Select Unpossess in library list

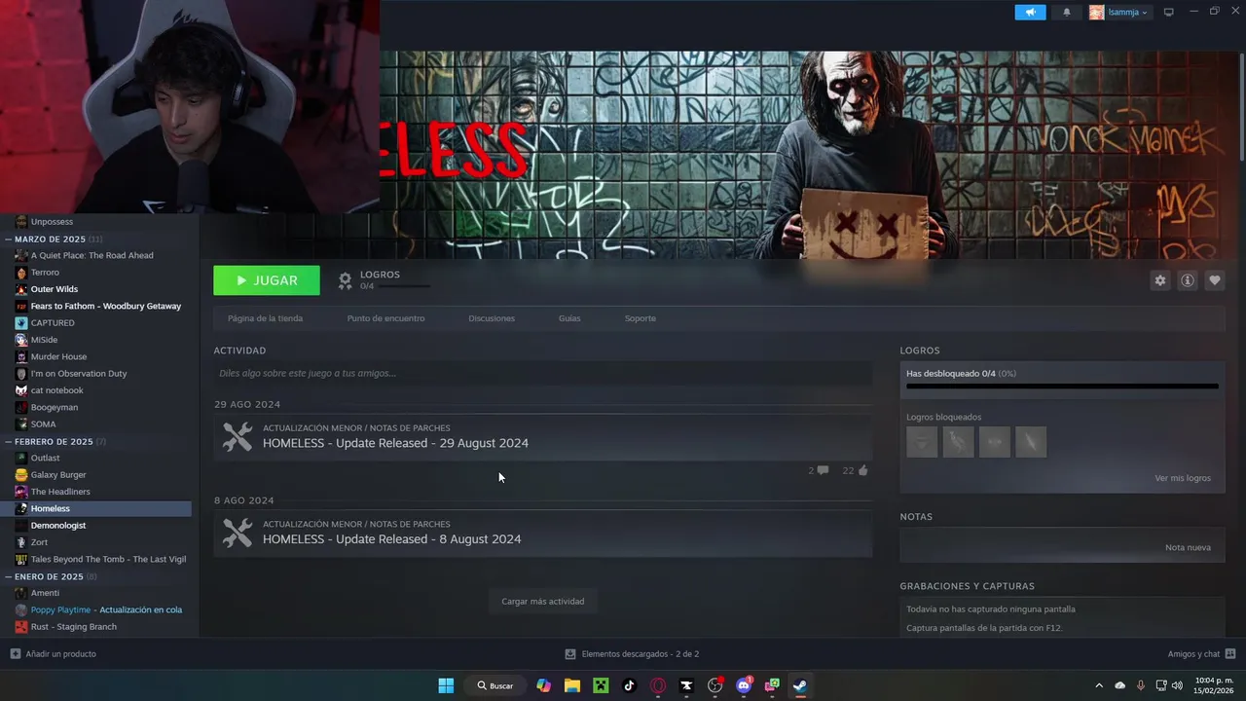(52, 221)
